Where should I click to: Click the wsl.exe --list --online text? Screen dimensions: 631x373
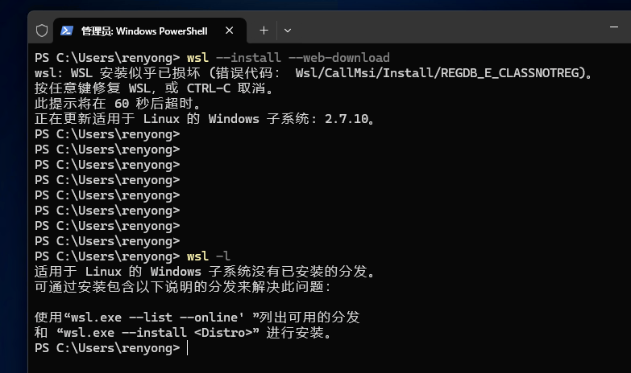click(154, 318)
